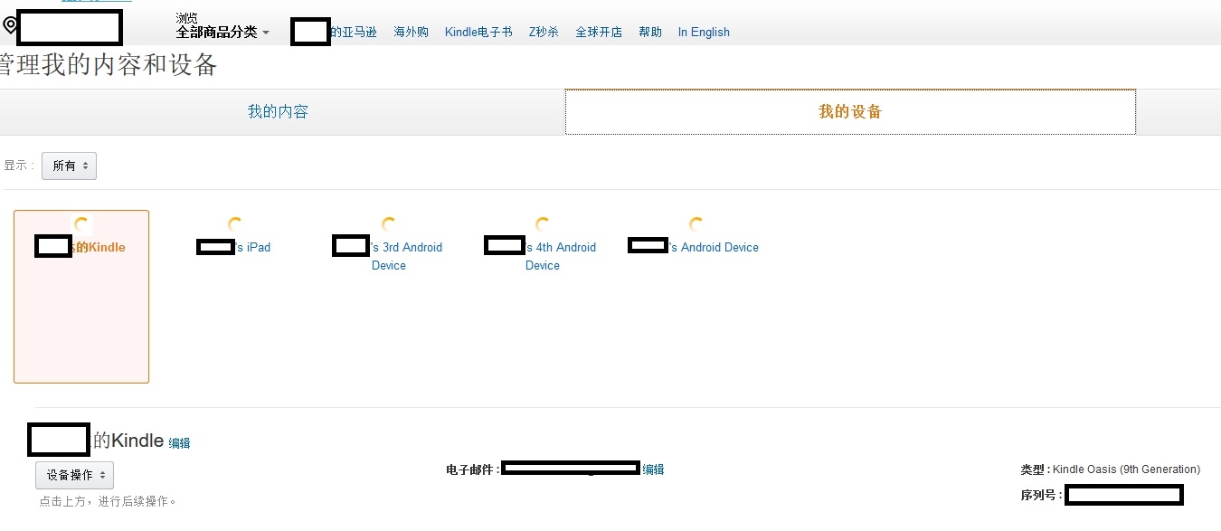Select the Android Device entry
This screenshot has height=531, width=1221.
pyautogui.click(x=693, y=246)
